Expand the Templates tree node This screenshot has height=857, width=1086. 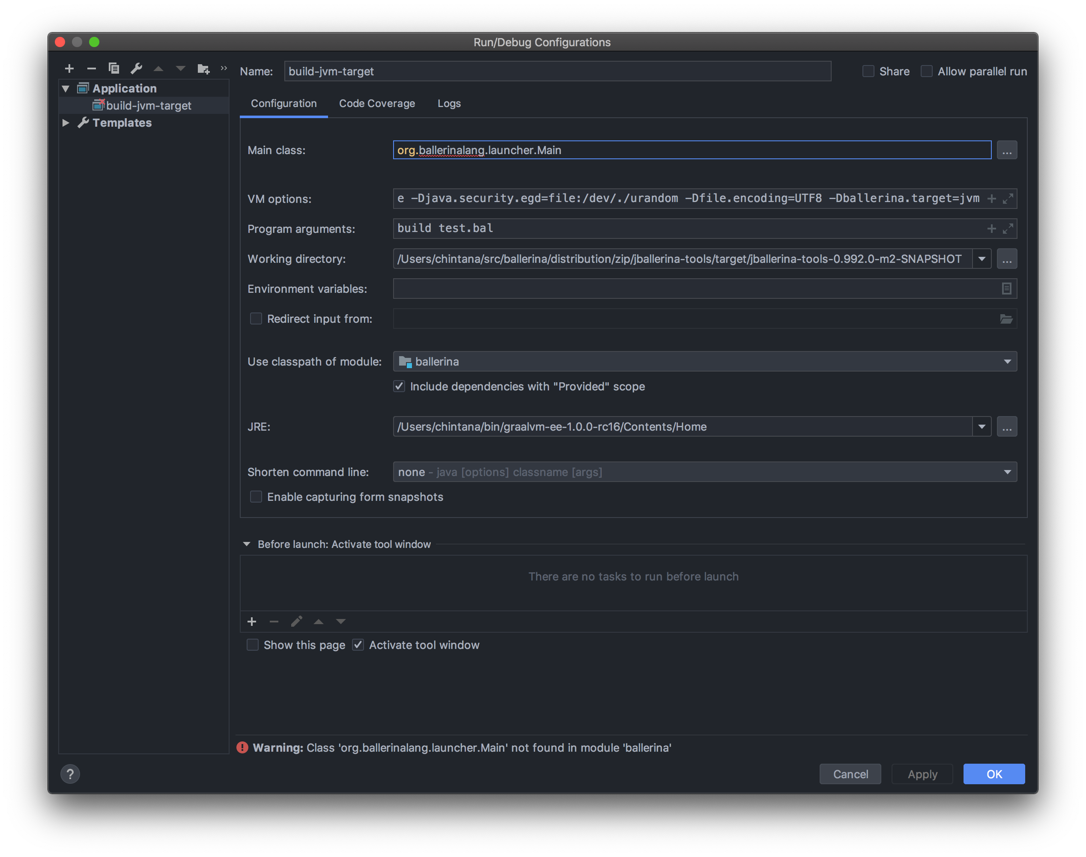[66, 123]
